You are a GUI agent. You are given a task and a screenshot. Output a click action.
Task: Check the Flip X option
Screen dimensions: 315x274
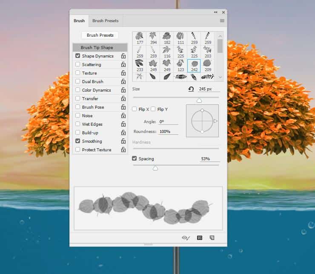(x=135, y=109)
